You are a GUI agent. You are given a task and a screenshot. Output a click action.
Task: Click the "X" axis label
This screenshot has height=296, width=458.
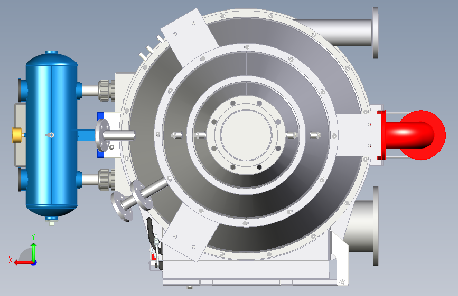tap(11, 260)
